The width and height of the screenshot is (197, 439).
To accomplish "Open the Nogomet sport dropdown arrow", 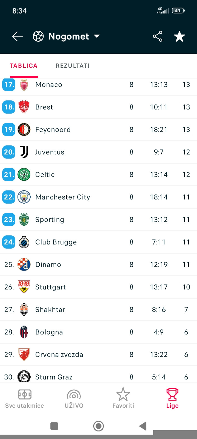I will pos(97,36).
